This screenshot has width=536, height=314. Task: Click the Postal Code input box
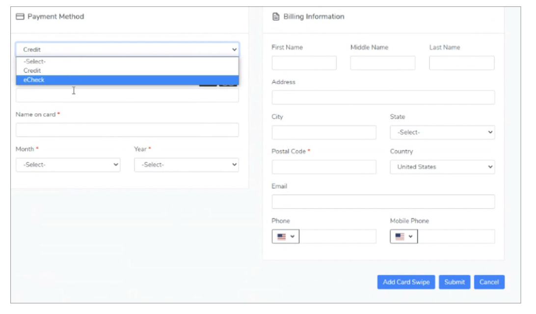click(323, 167)
